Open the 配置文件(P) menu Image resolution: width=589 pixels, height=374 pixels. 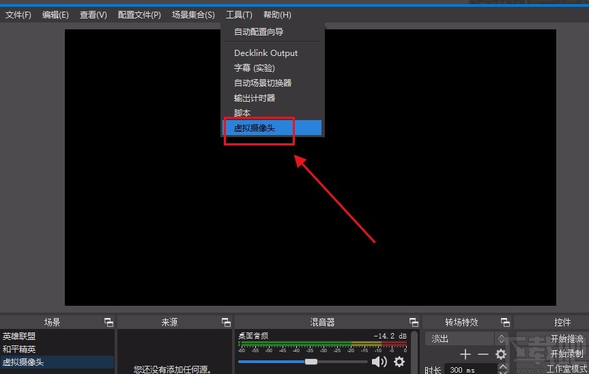[x=139, y=15]
